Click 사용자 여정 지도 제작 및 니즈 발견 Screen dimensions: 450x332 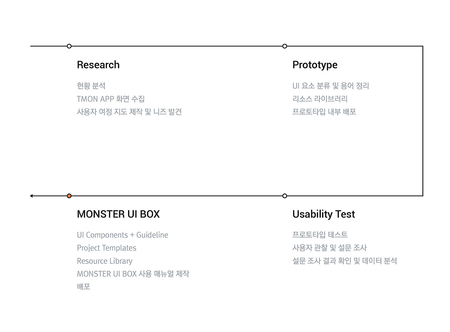(129, 112)
